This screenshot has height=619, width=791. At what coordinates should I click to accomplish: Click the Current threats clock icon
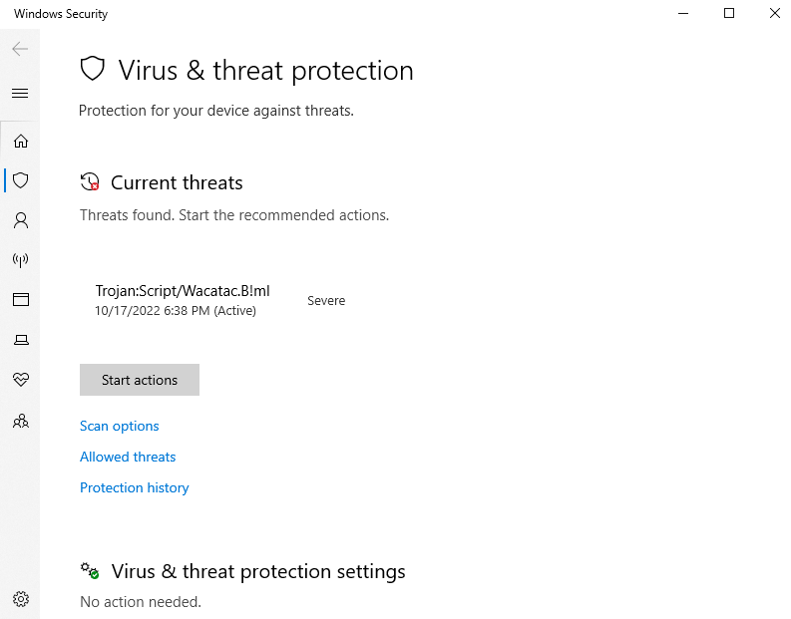tap(90, 182)
